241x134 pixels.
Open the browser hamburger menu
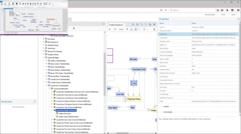click(238, 10)
